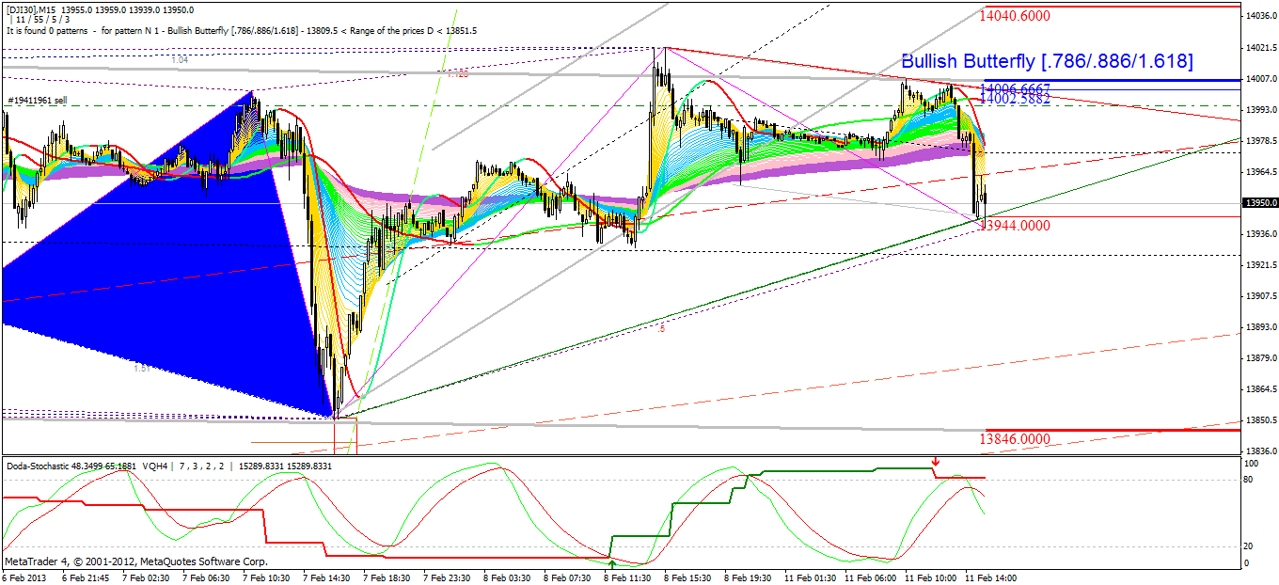Click 13879.0 on the price axis

click(x=1259, y=357)
